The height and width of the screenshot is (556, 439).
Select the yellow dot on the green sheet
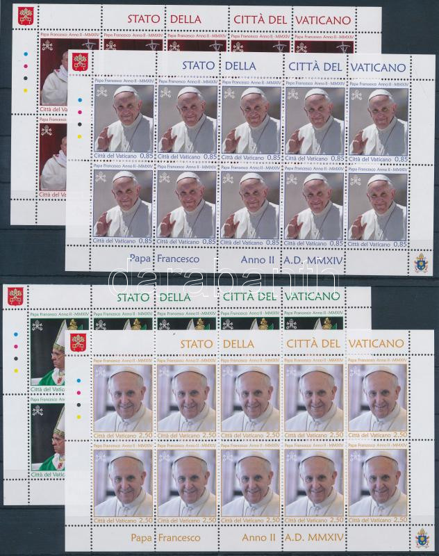[x=15, y=371]
